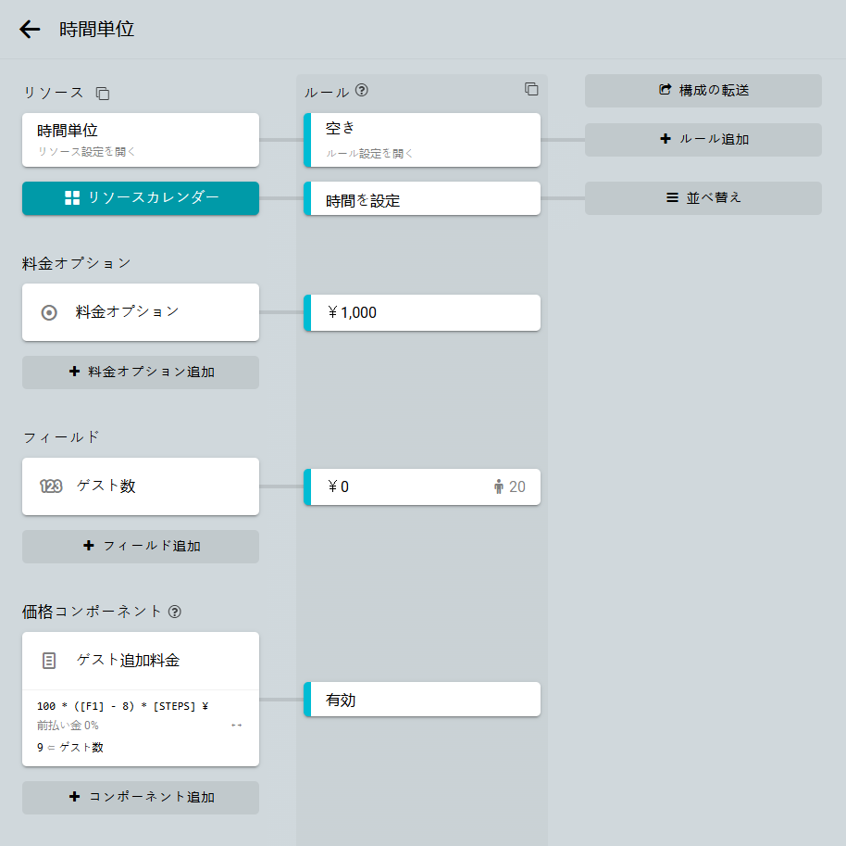The height and width of the screenshot is (846, 846).
Task: Click the ゲスト追加料金 document icon
Action: [x=50, y=661]
